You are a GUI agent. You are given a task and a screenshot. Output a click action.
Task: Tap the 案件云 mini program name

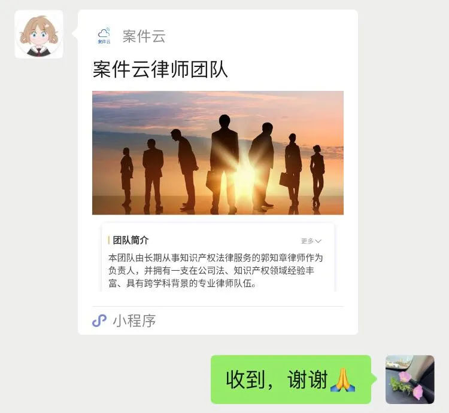[x=144, y=36]
